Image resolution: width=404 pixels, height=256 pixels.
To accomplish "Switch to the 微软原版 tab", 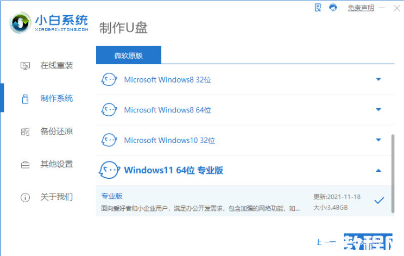I will pos(129,55).
